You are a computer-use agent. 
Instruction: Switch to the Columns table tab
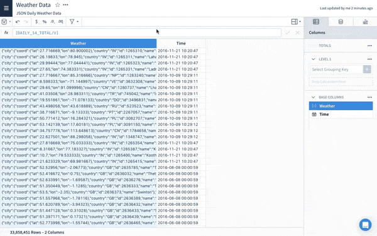(x=316, y=22)
